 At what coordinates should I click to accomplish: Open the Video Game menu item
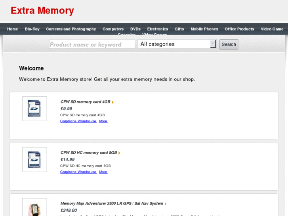[x=272, y=29]
